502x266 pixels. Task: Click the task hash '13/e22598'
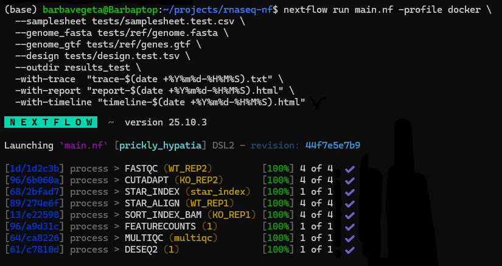(34, 215)
